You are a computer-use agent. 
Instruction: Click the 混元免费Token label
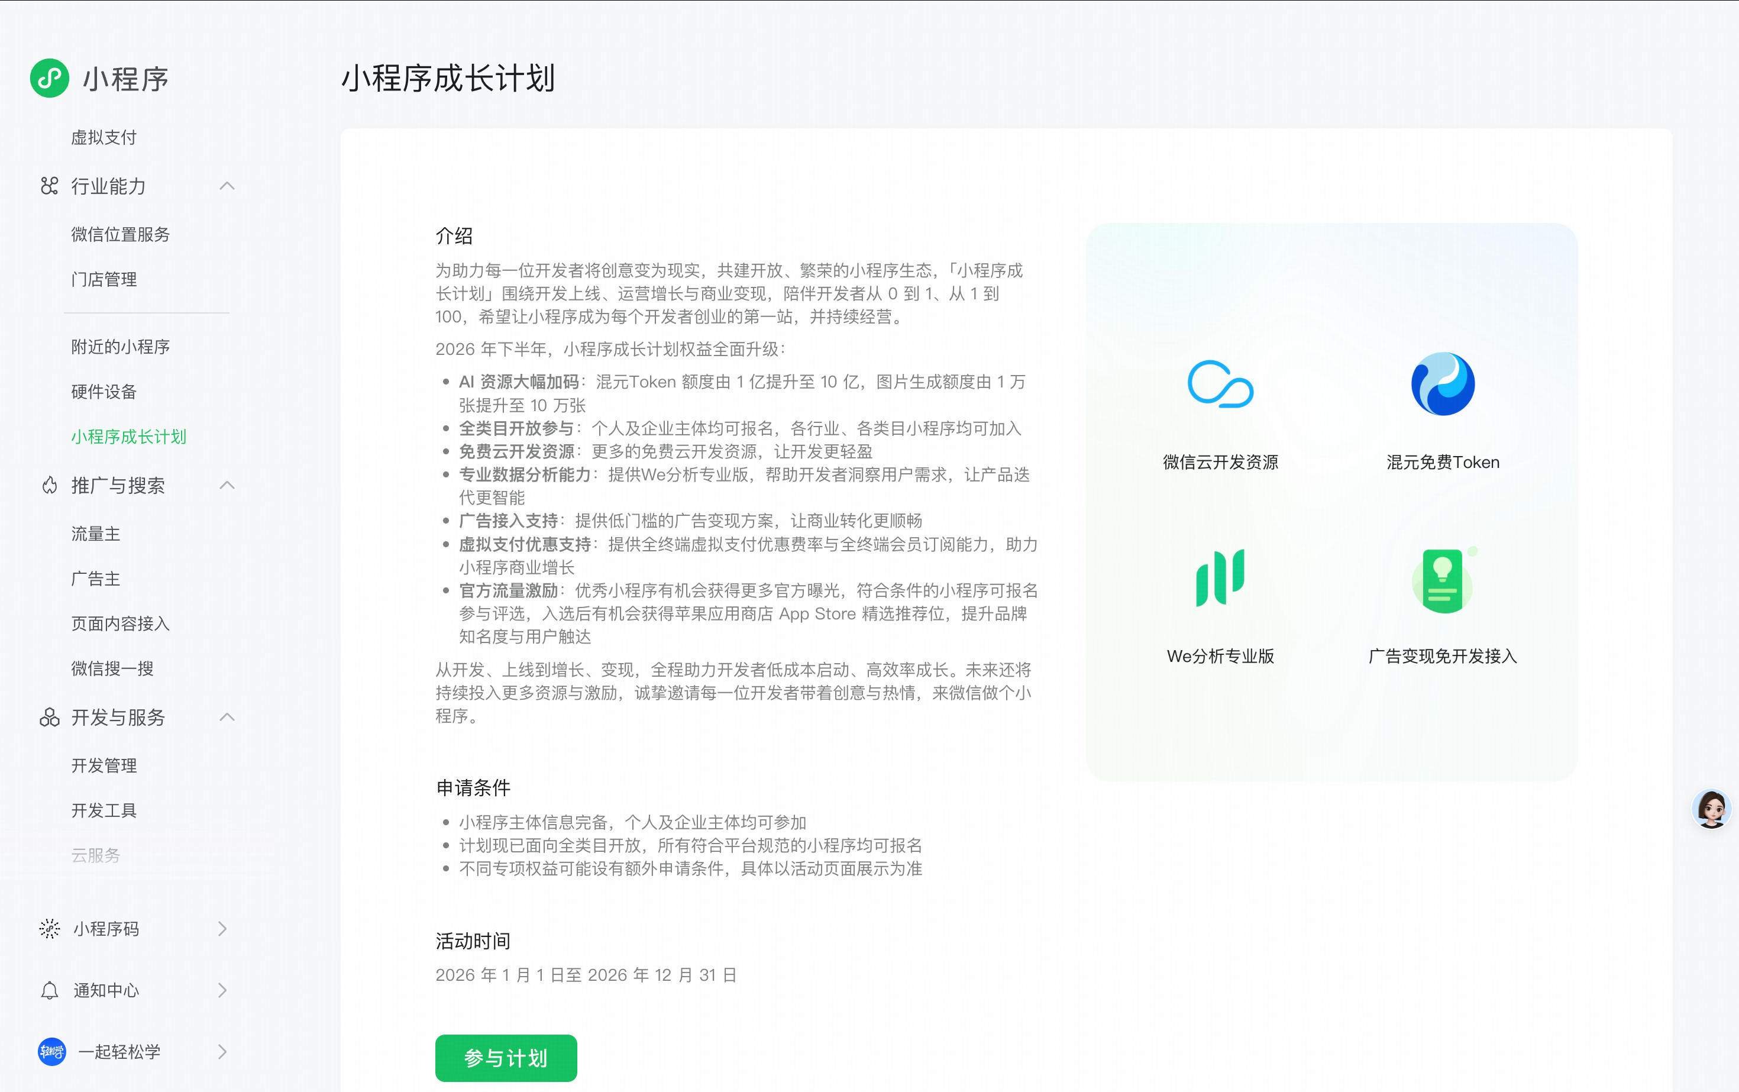[1443, 462]
